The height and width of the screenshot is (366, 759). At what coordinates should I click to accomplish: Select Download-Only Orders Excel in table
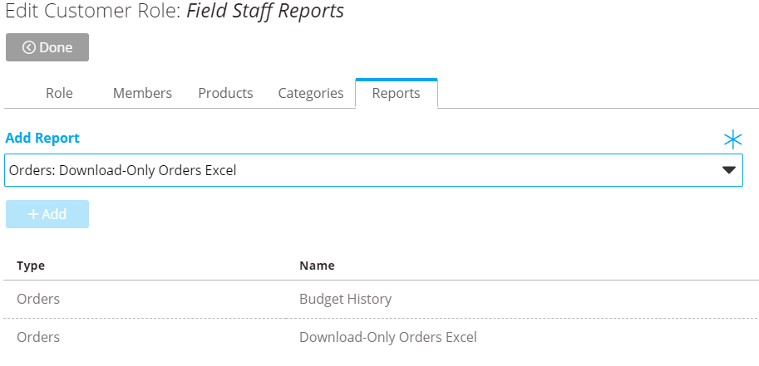coord(388,337)
